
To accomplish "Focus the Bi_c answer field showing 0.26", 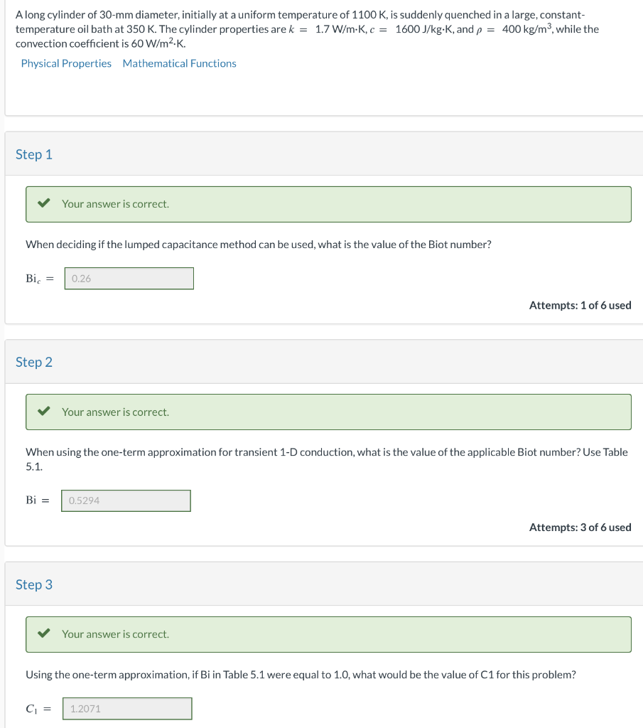I will coord(129,278).
